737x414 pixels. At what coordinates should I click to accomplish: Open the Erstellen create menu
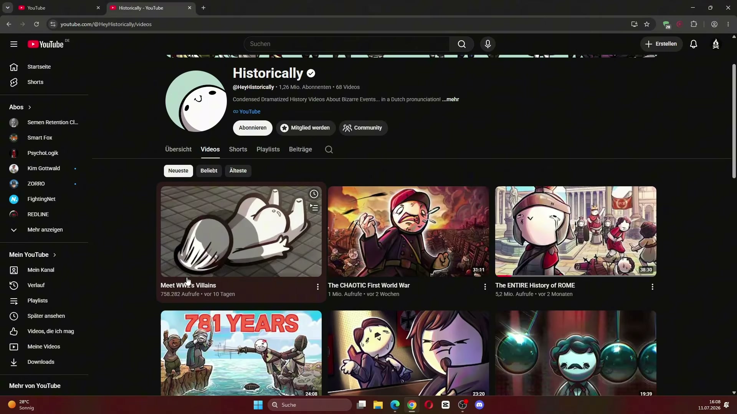pyautogui.click(x=661, y=44)
